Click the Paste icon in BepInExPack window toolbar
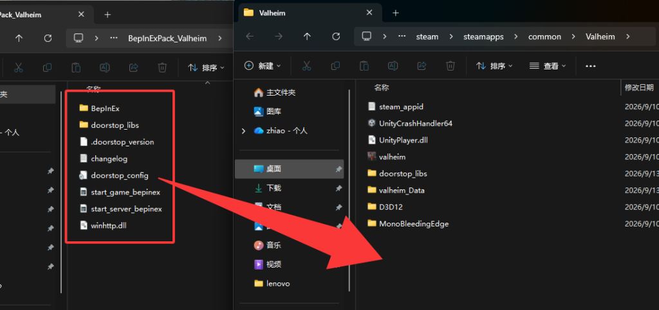 [x=76, y=67]
